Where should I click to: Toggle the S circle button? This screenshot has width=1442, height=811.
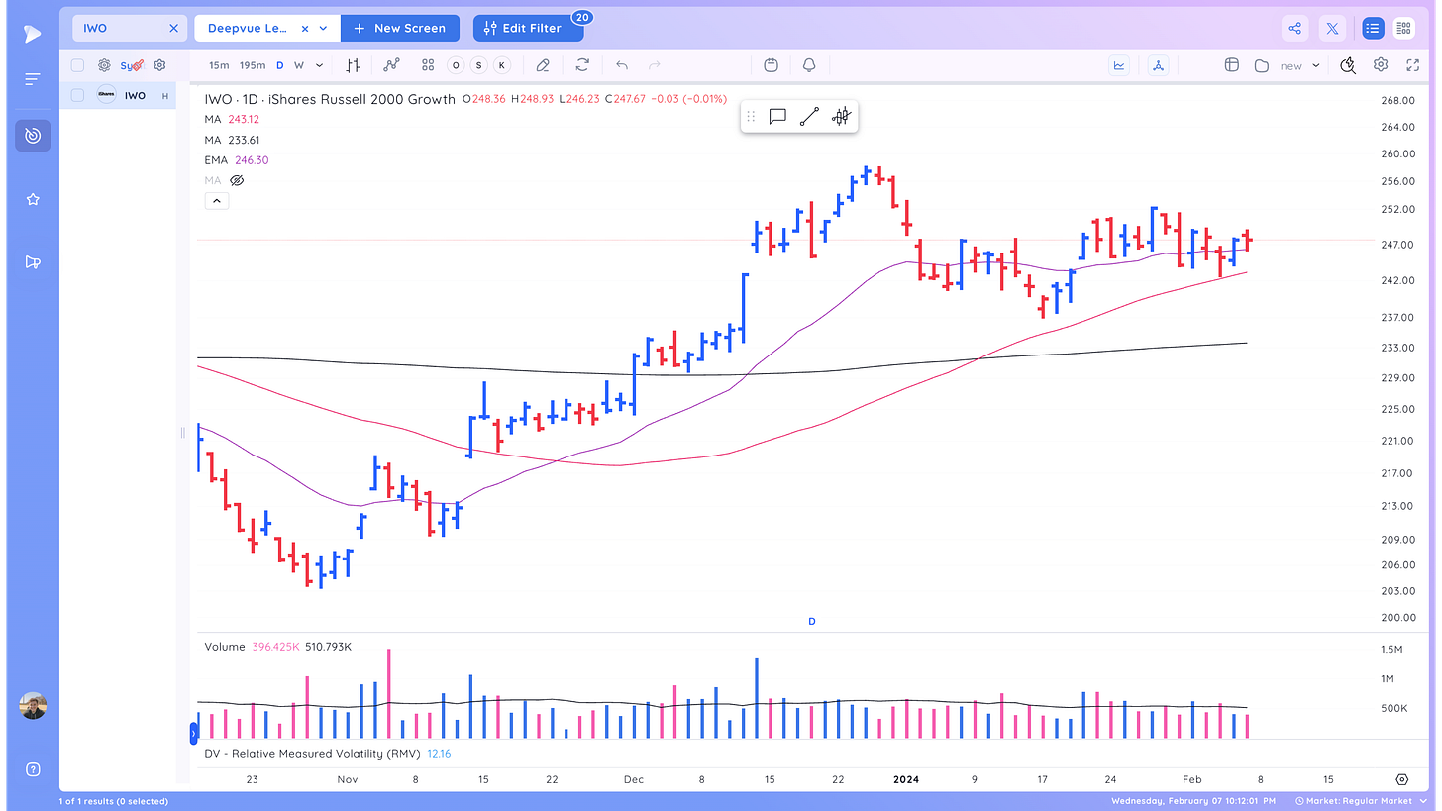[x=479, y=65]
